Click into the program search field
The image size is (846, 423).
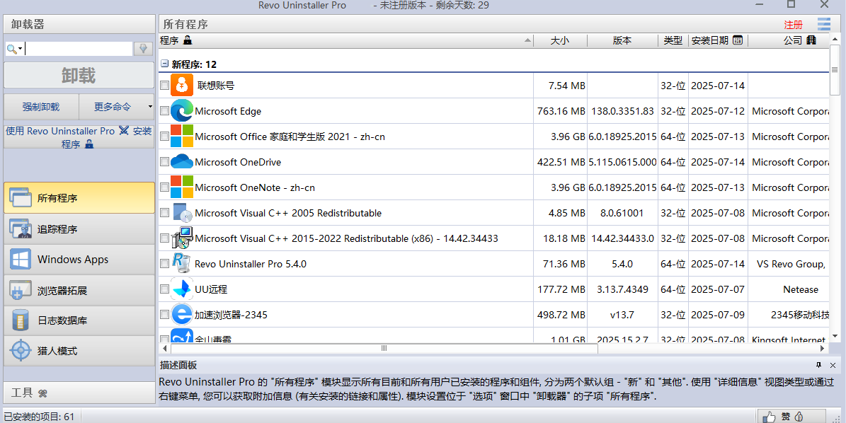point(79,49)
